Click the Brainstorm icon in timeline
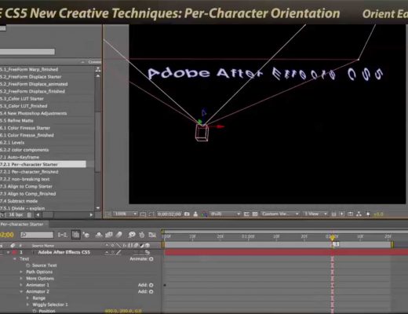The width and height of the screenshot is (408, 314). (x=132, y=235)
